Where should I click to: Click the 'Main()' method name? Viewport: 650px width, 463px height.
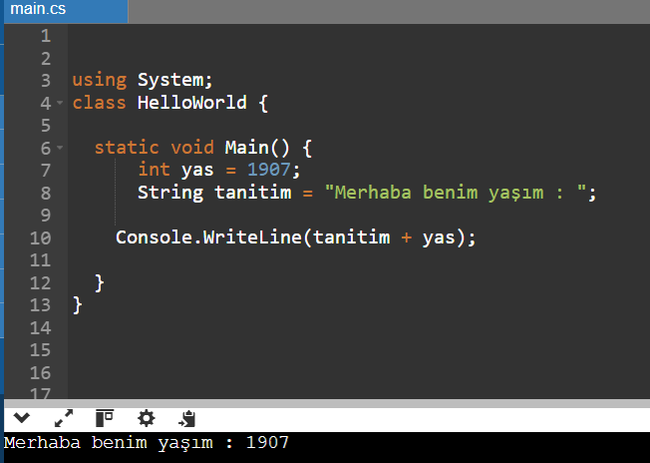[x=257, y=148]
